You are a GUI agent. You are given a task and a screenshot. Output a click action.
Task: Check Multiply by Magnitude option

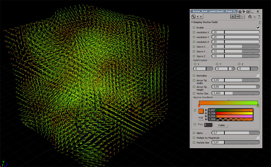pos(258,138)
